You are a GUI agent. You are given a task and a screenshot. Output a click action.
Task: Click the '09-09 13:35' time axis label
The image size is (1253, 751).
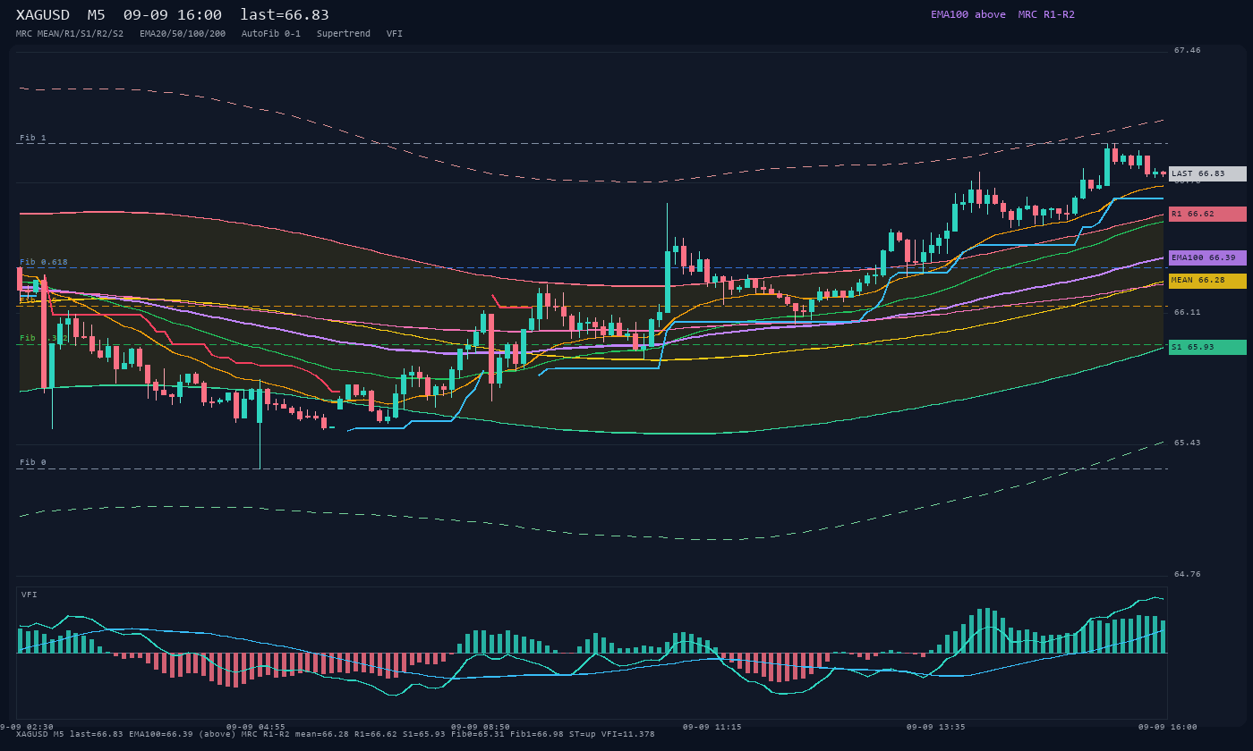click(x=936, y=727)
